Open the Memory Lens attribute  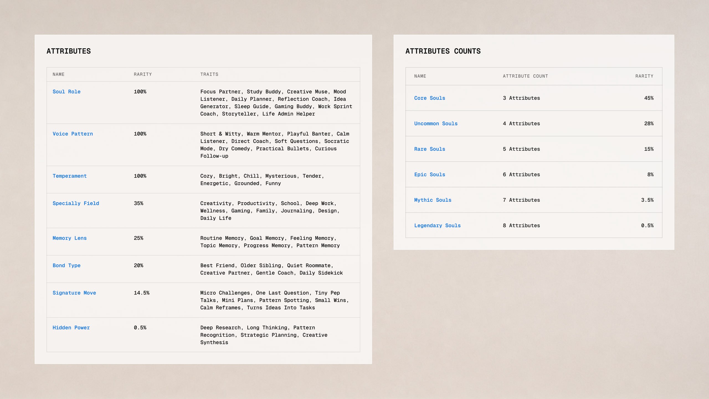[70, 238]
